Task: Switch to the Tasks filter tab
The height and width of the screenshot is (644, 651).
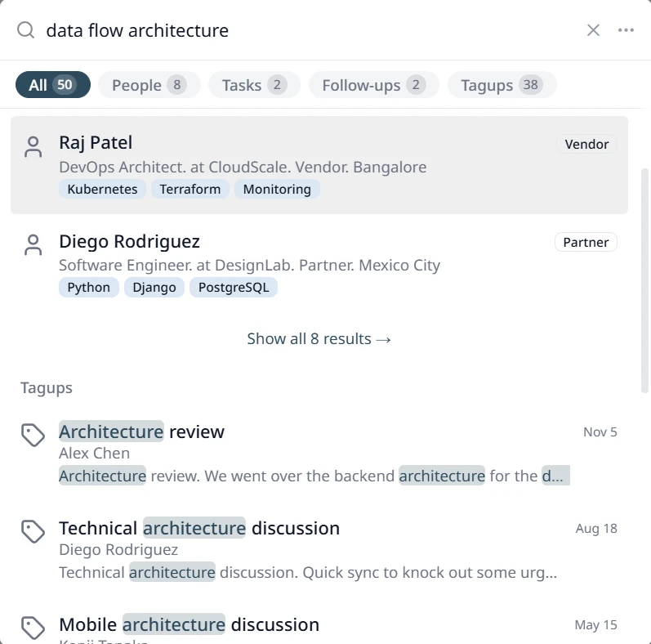Action: point(255,85)
